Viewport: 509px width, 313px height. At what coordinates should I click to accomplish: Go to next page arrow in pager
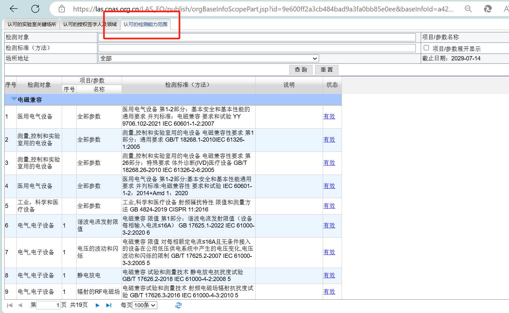tap(97, 305)
